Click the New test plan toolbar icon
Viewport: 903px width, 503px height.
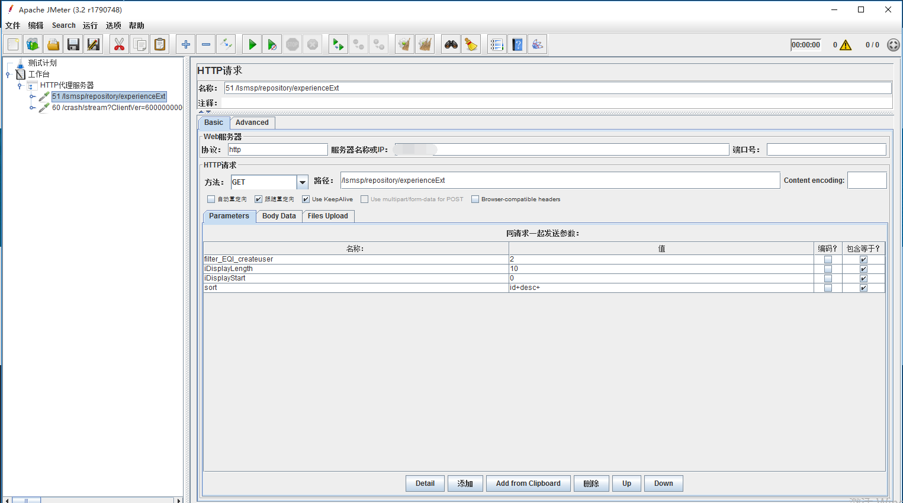[x=13, y=44]
